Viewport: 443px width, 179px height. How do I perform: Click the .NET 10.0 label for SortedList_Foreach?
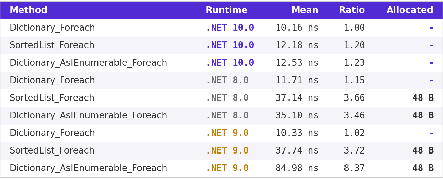[230, 45]
